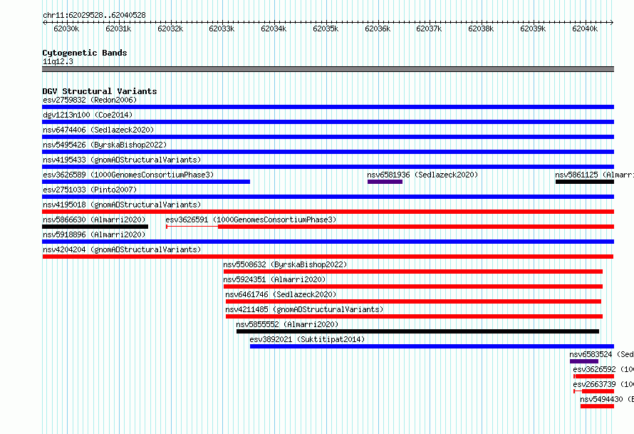
Task: Click the red bar under nsv4204204
Action: pos(328,257)
